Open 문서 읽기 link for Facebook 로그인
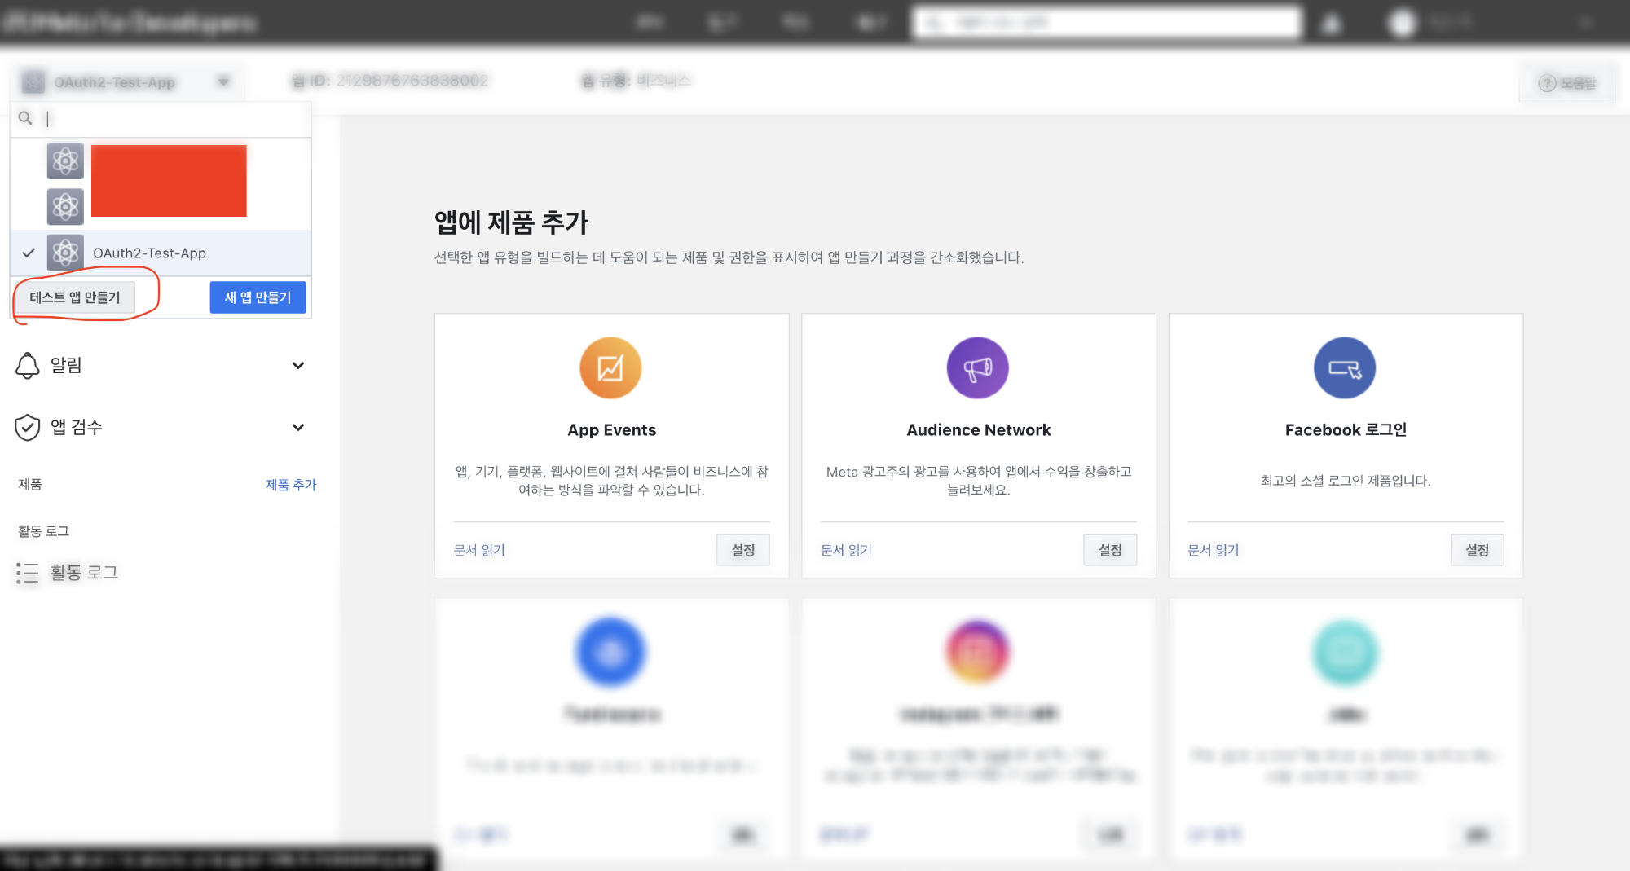 pos(1213,551)
